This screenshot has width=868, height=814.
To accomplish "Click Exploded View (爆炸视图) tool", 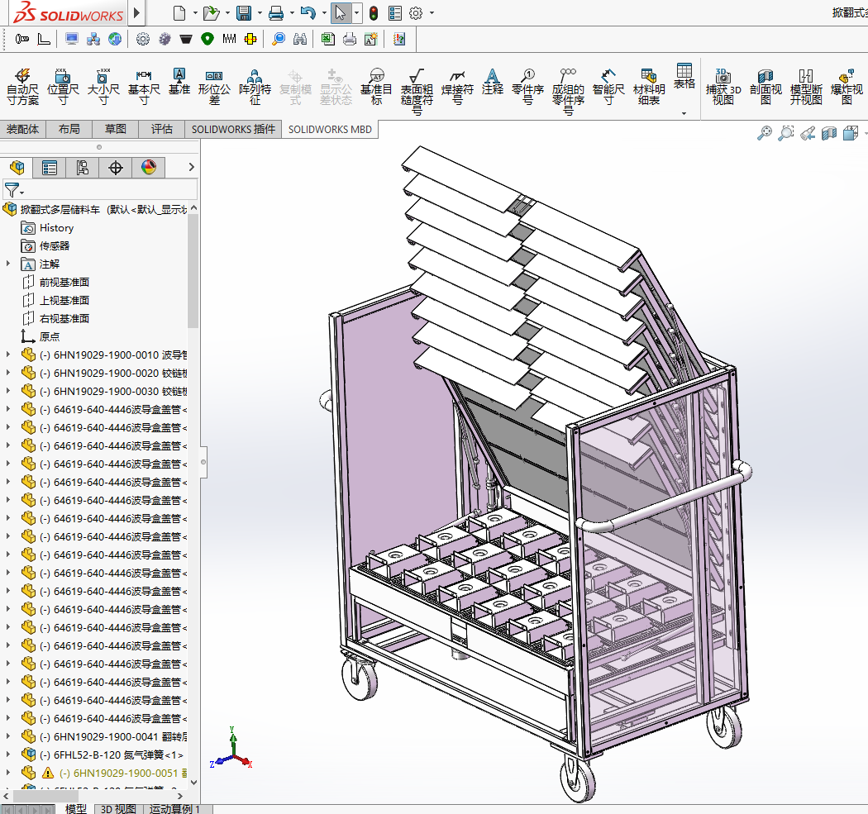I will (847, 87).
